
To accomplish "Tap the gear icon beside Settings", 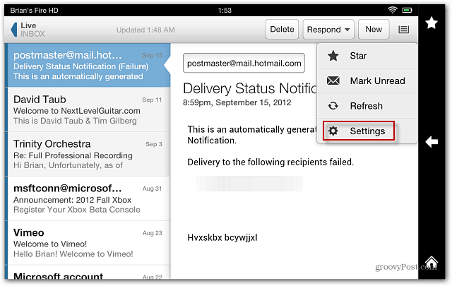I will (333, 131).
